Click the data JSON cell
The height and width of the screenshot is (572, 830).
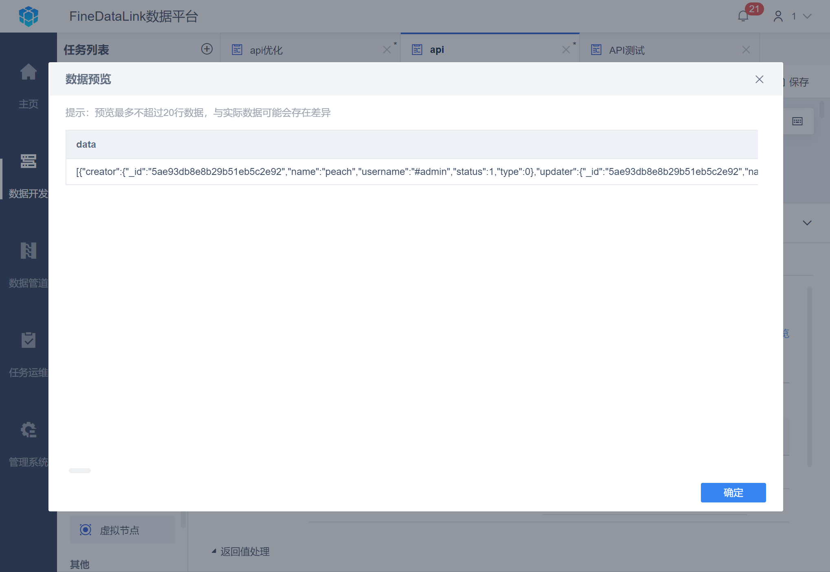[x=411, y=172]
